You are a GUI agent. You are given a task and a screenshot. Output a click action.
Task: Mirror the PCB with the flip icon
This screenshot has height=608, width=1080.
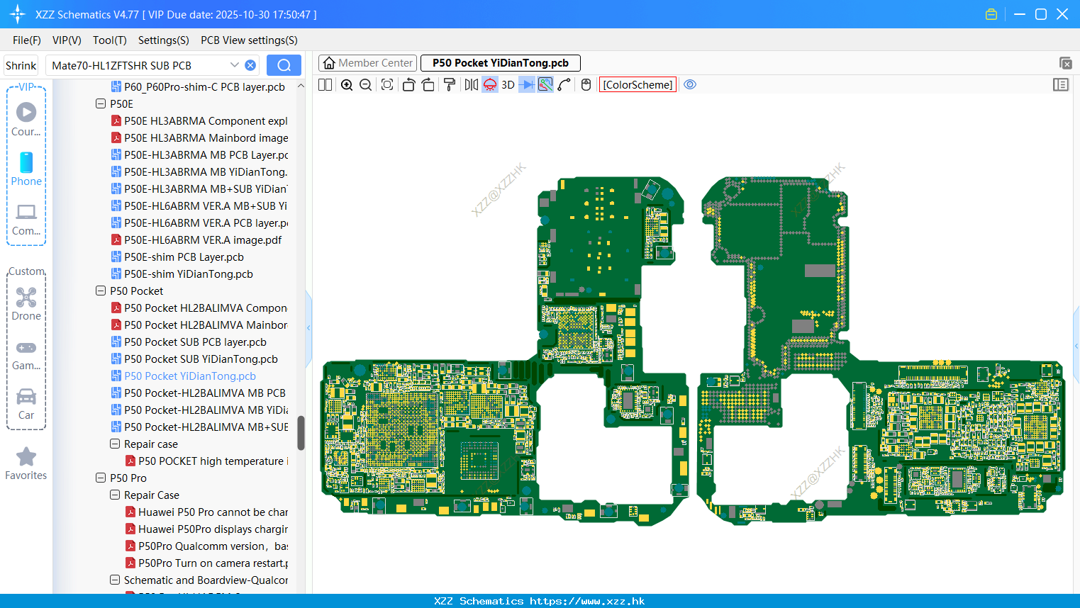tap(471, 85)
